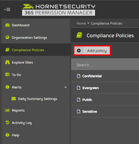Click the plus icon on Add policy

tap(79, 51)
